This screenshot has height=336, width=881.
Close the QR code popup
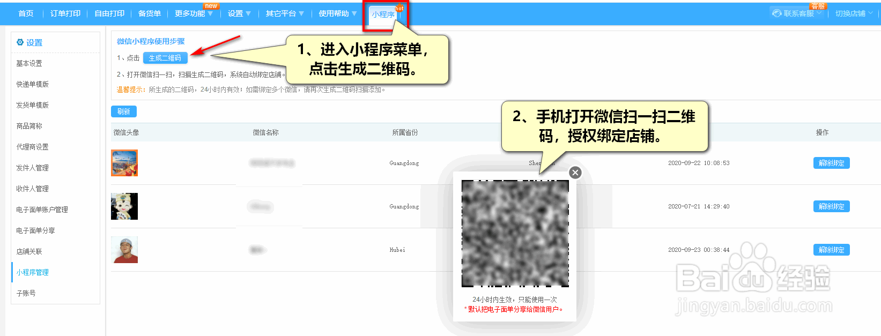(x=575, y=173)
